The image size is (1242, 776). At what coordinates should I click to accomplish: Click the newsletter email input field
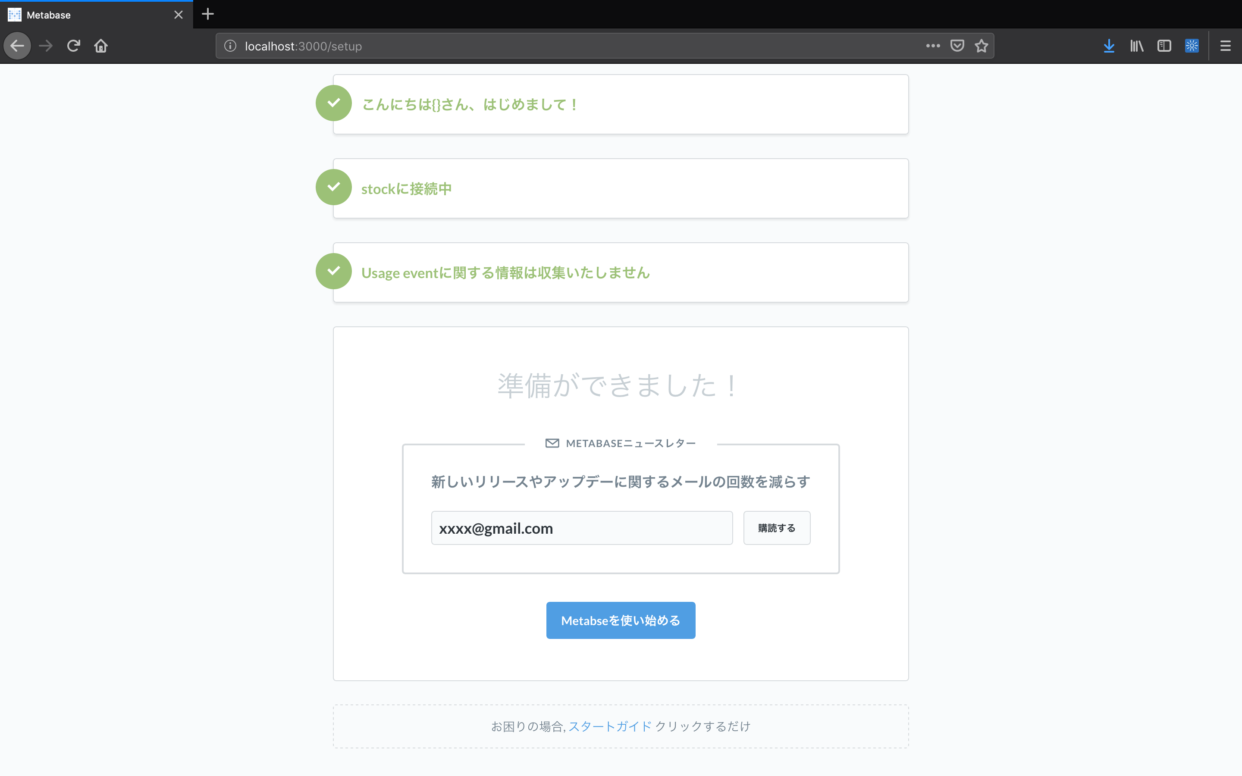tap(581, 528)
